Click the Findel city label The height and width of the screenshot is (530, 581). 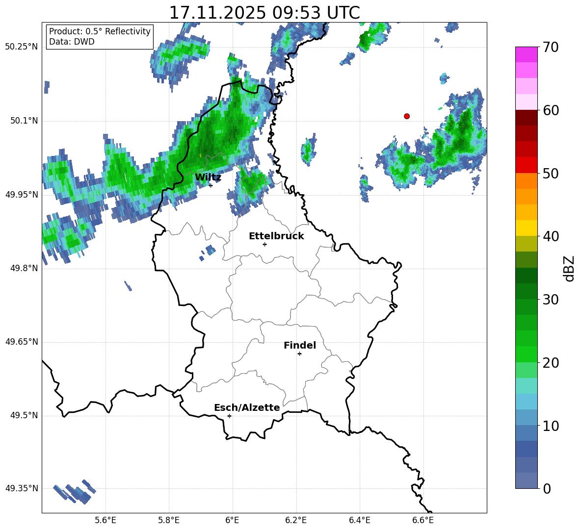pyautogui.click(x=300, y=345)
